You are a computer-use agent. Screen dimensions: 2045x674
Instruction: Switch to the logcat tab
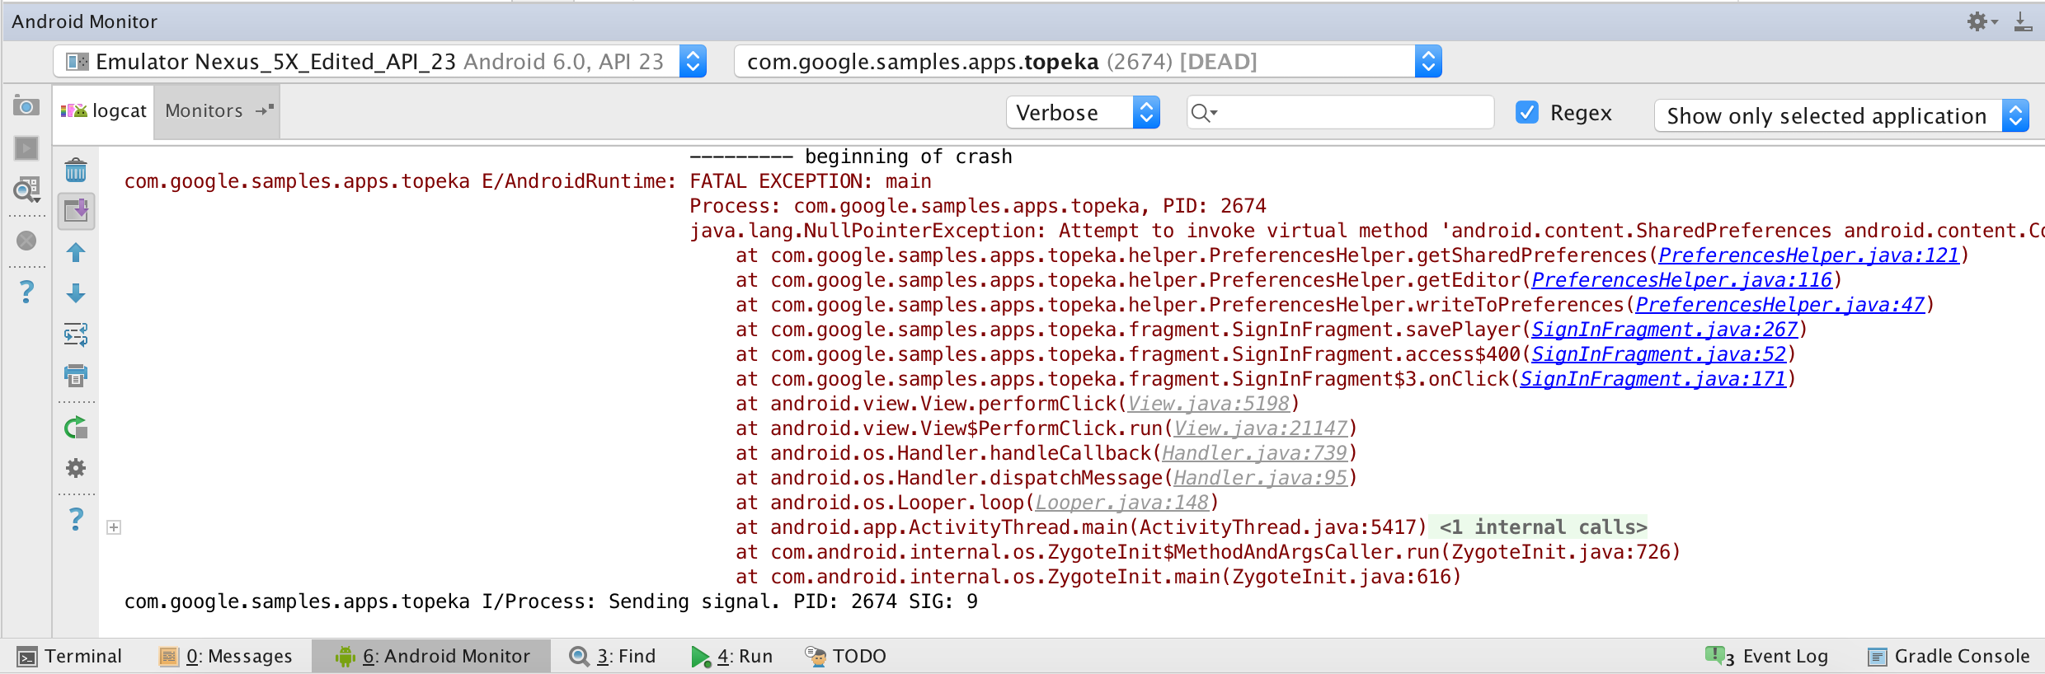point(104,111)
